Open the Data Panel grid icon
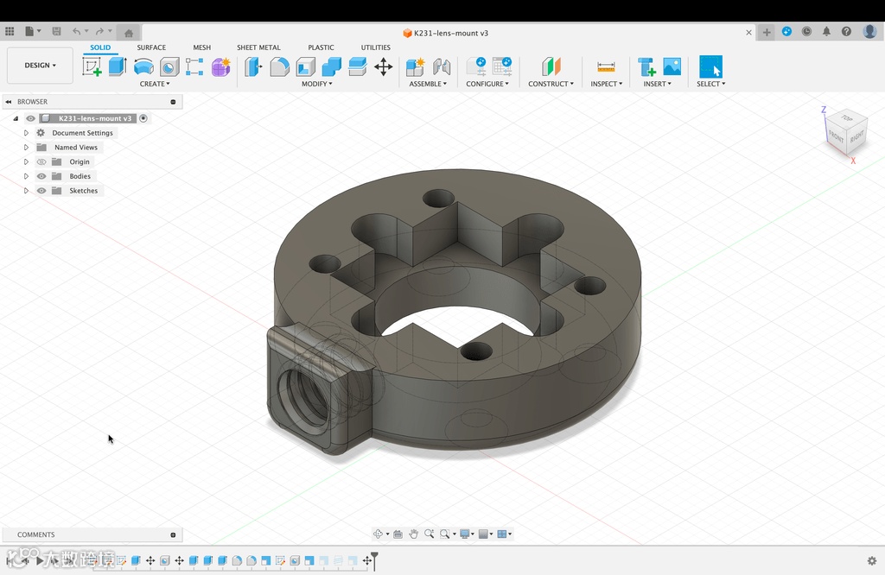The width and height of the screenshot is (885, 575). (x=10, y=32)
